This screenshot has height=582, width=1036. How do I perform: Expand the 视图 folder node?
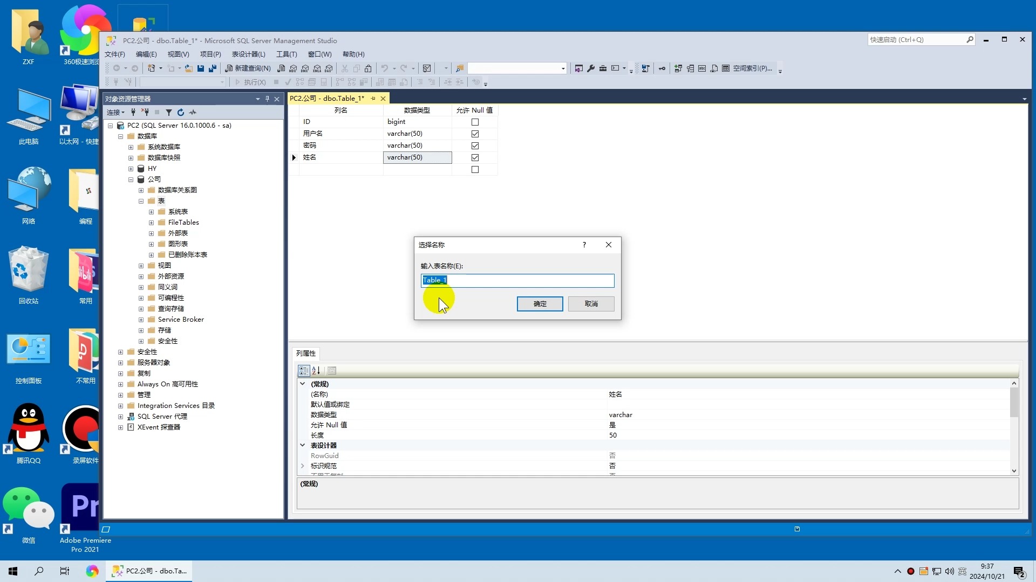tap(141, 266)
